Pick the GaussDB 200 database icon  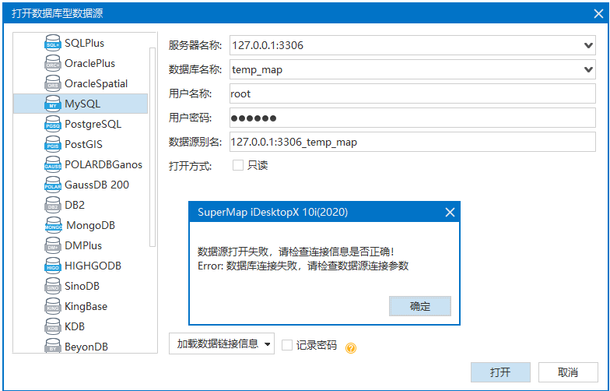pos(53,185)
